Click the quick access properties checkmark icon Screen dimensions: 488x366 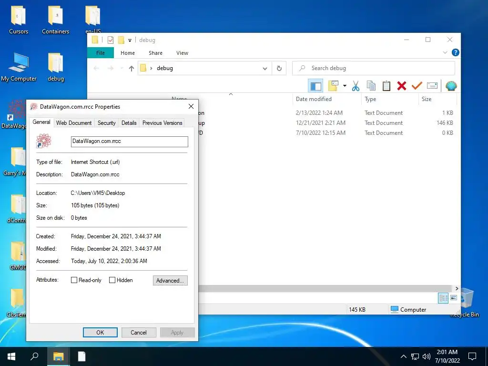coord(111,40)
